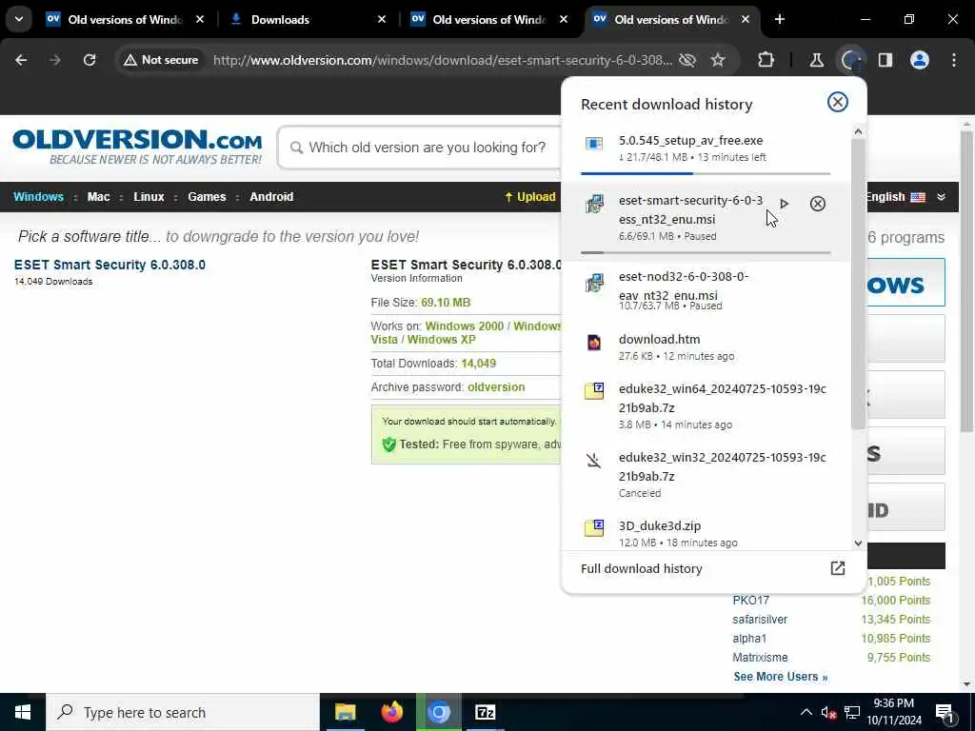Click the 3D_duke3d.zip archive icon
This screenshot has width=975, height=731.
click(x=594, y=527)
